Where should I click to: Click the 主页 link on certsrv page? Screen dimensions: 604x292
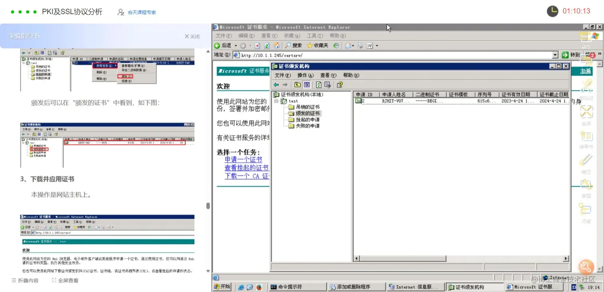586,71
